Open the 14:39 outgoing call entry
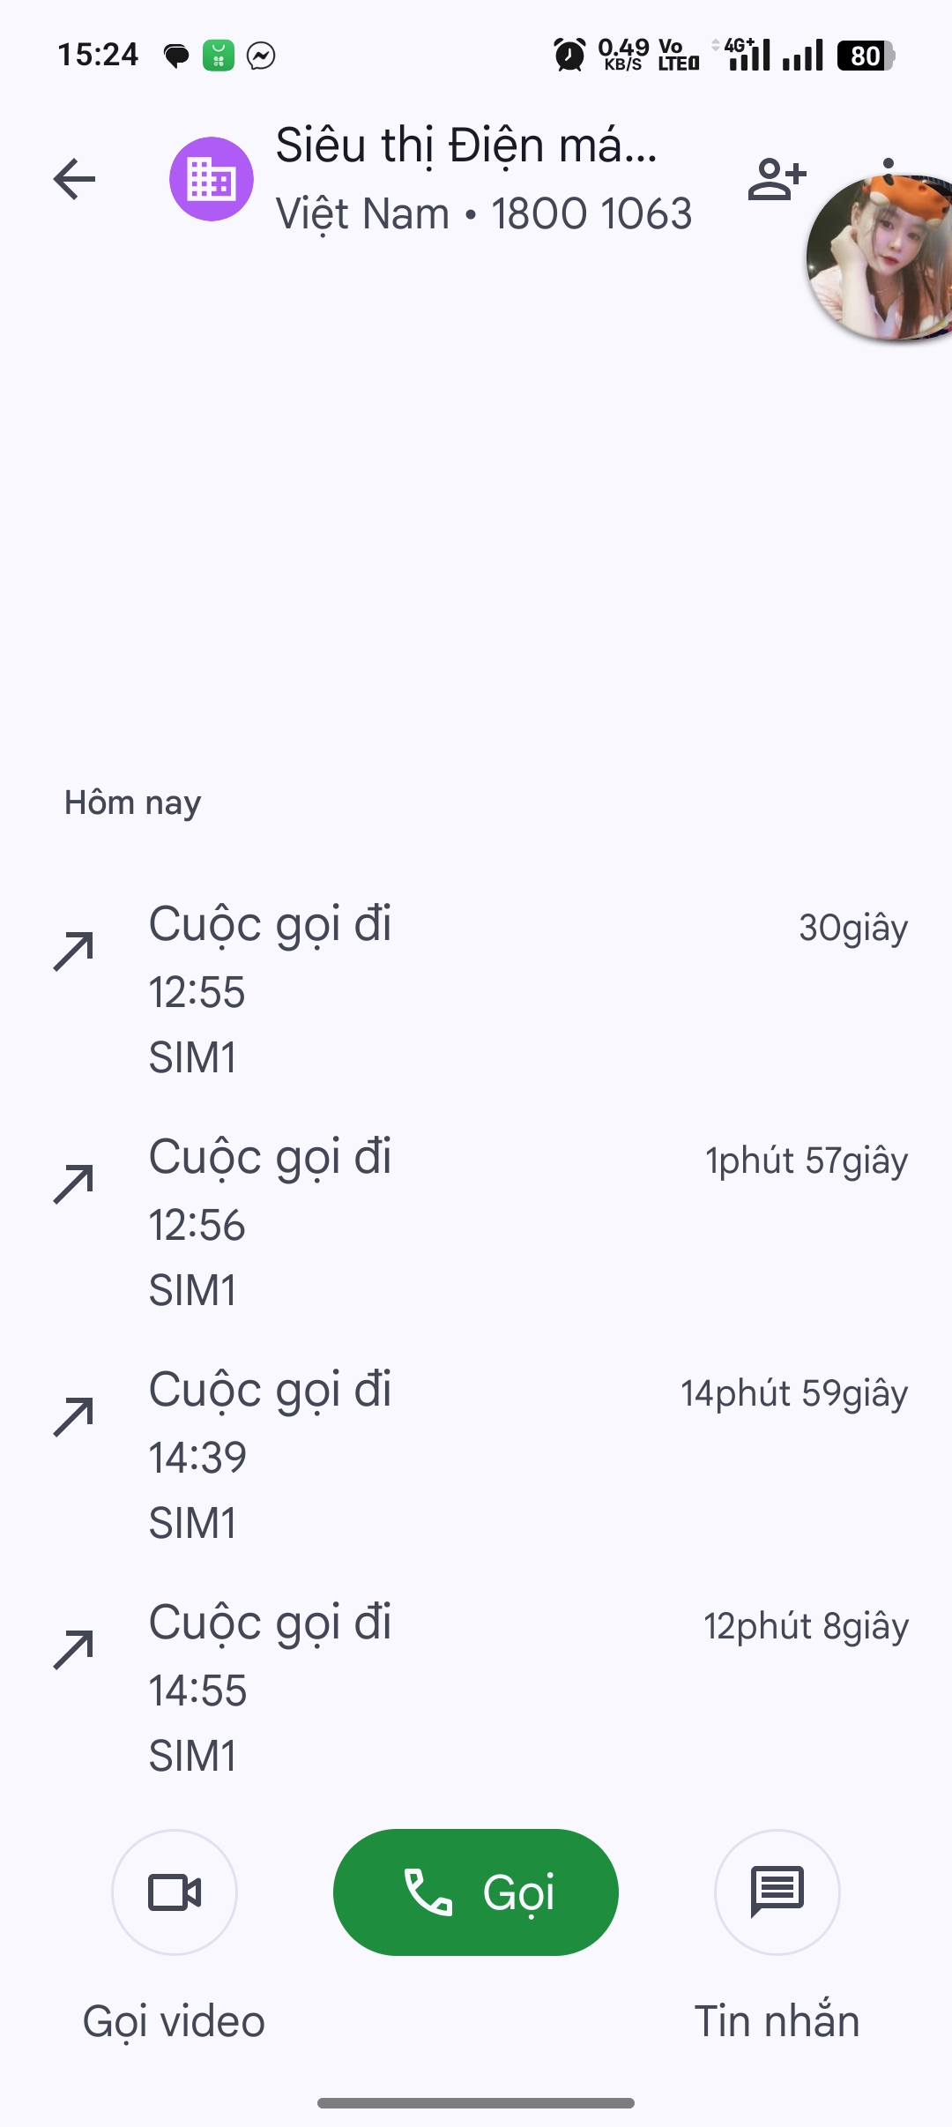952x2127 pixels. coord(476,1455)
